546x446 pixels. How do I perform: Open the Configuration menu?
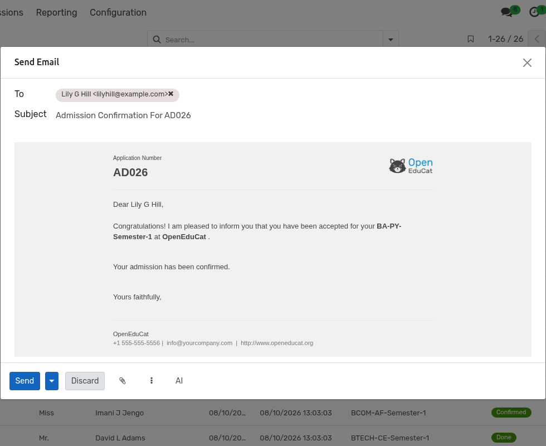[x=118, y=12]
